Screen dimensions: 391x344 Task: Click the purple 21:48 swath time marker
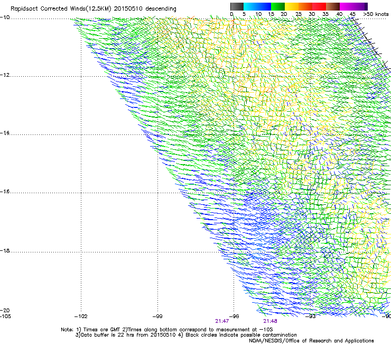(x=271, y=321)
